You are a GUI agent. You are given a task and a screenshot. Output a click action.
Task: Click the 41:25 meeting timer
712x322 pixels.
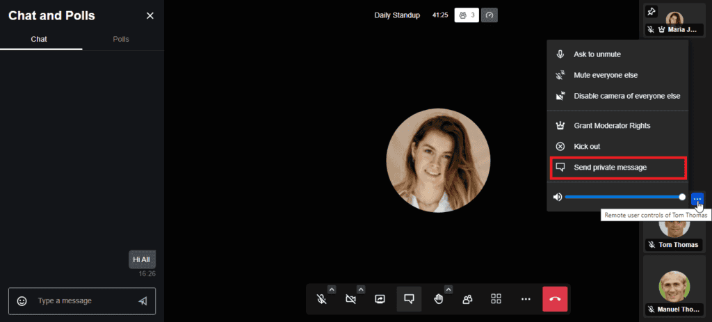point(440,15)
